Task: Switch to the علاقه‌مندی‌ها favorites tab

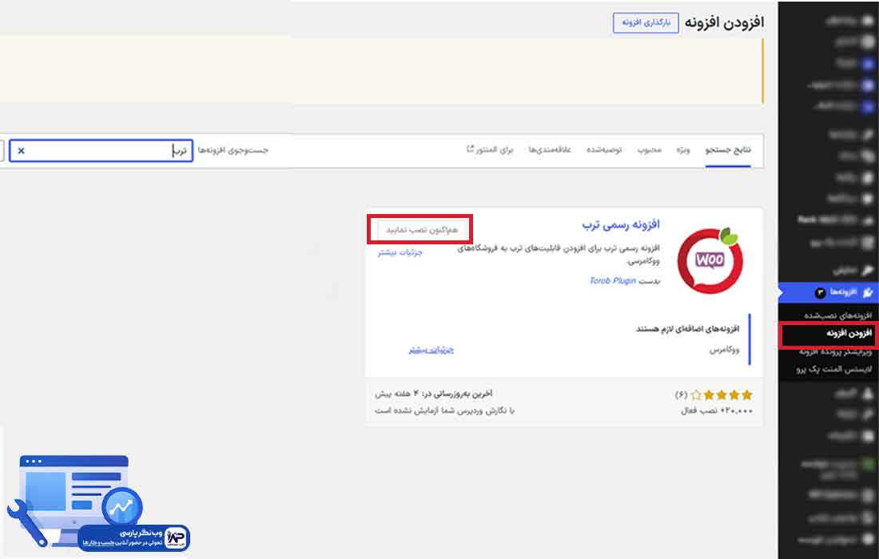Action: click(550, 150)
